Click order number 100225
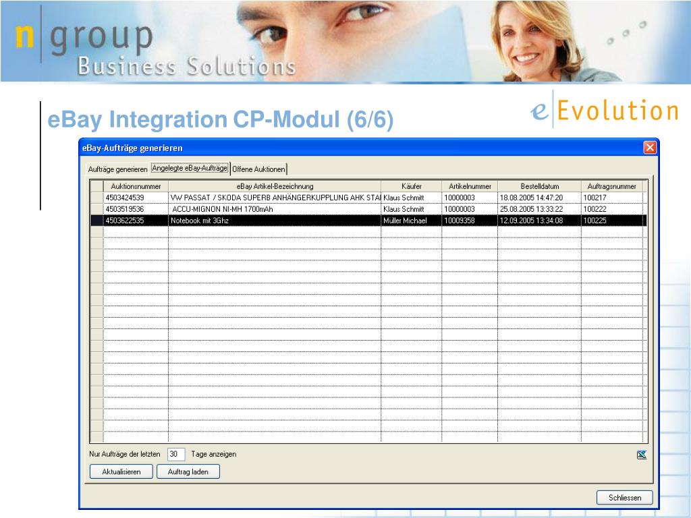The width and height of the screenshot is (691, 518). coord(611,221)
